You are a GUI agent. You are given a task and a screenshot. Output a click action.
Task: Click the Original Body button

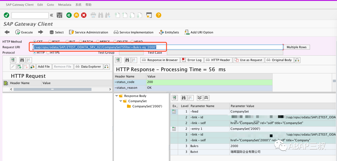point(279,60)
